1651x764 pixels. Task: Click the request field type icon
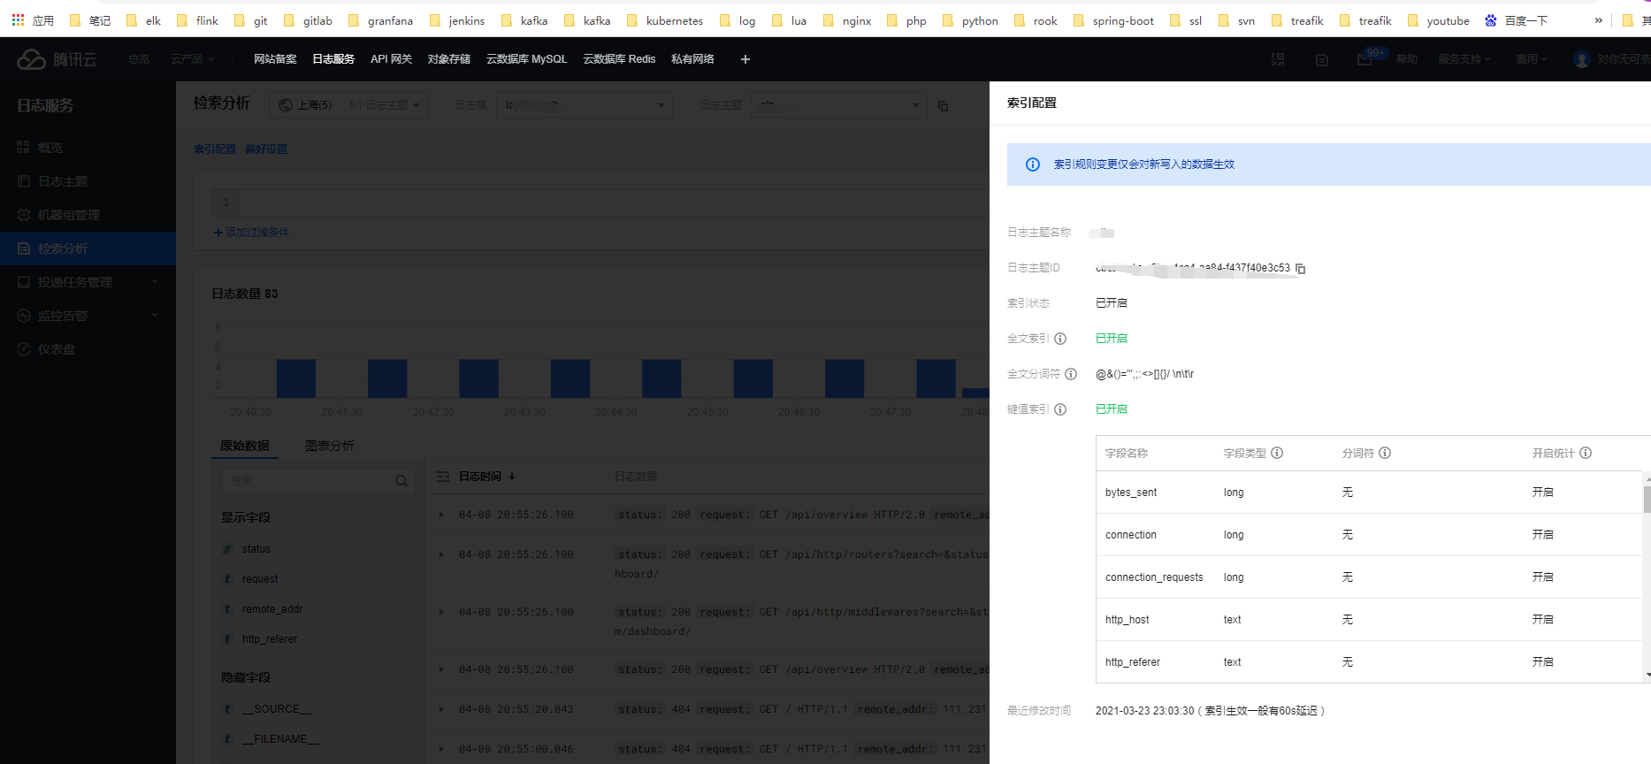click(x=227, y=579)
